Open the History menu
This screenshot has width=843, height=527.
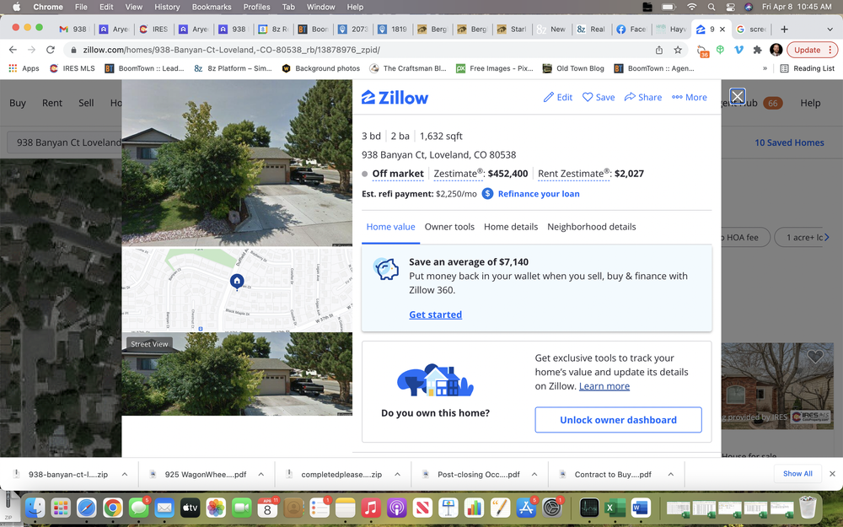167,7
